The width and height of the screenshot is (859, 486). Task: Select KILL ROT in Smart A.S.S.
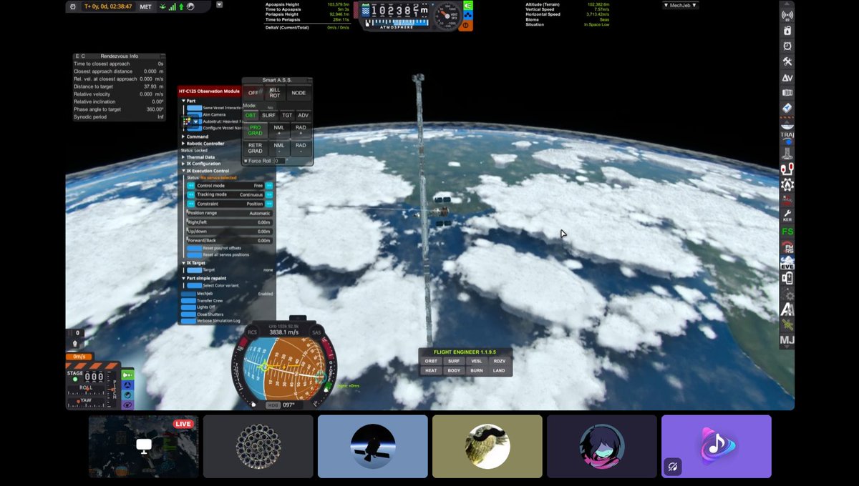coord(274,93)
